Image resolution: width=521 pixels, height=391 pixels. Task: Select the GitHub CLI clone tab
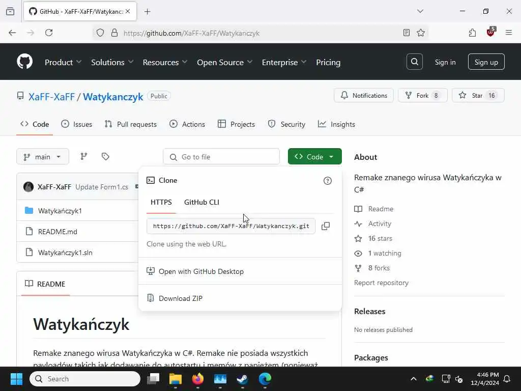pyautogui.click(x=201, y=202)
